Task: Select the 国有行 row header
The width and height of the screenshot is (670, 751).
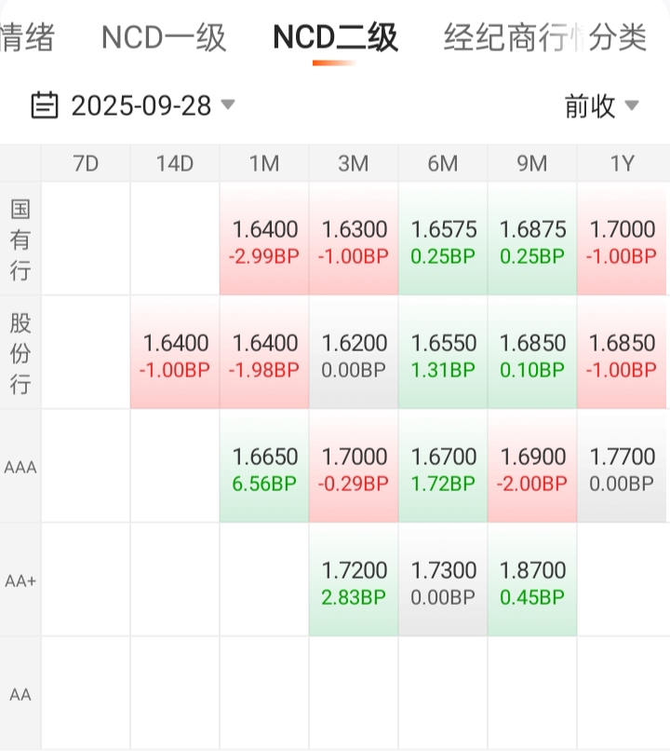Action: [20, 239]
